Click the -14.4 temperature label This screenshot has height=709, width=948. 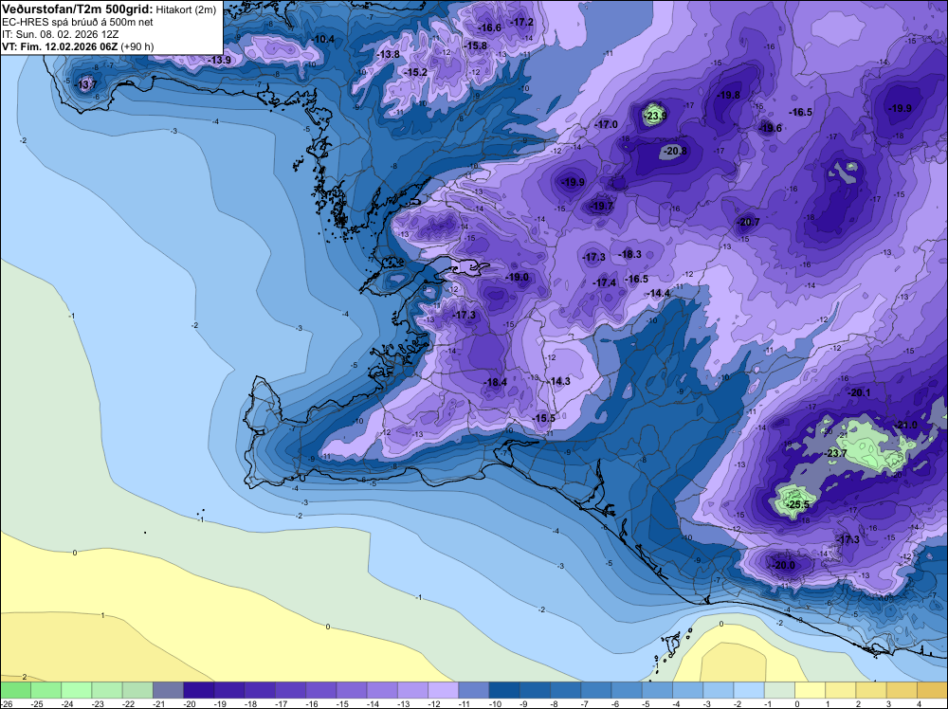[x=660, y=293]
